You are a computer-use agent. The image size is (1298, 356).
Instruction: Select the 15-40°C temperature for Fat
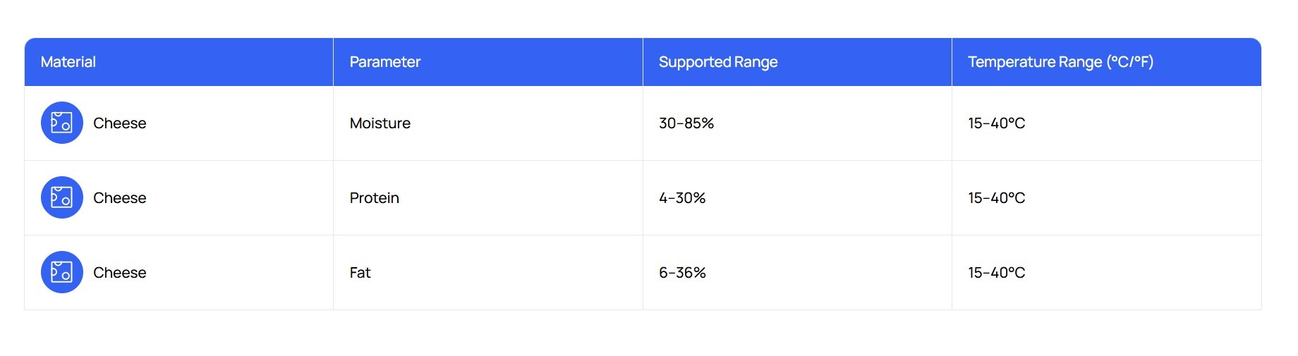(x=996, y=273)
